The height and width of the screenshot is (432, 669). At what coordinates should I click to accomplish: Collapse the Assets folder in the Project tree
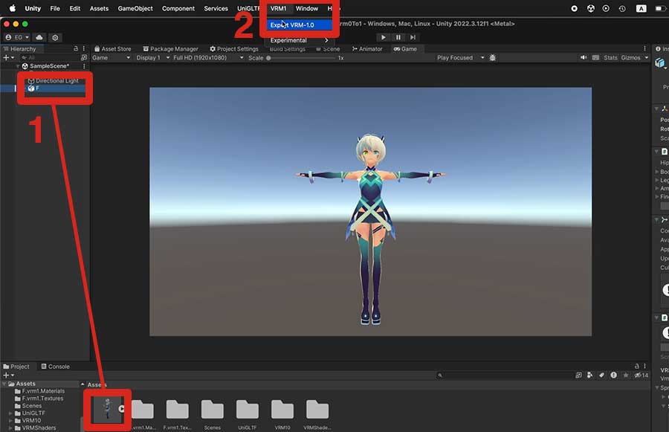(4, 384)
